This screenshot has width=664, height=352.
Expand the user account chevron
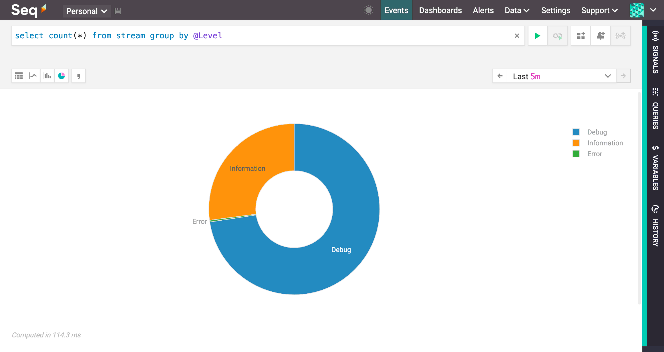pyautogui.click(x=653, y=10)
